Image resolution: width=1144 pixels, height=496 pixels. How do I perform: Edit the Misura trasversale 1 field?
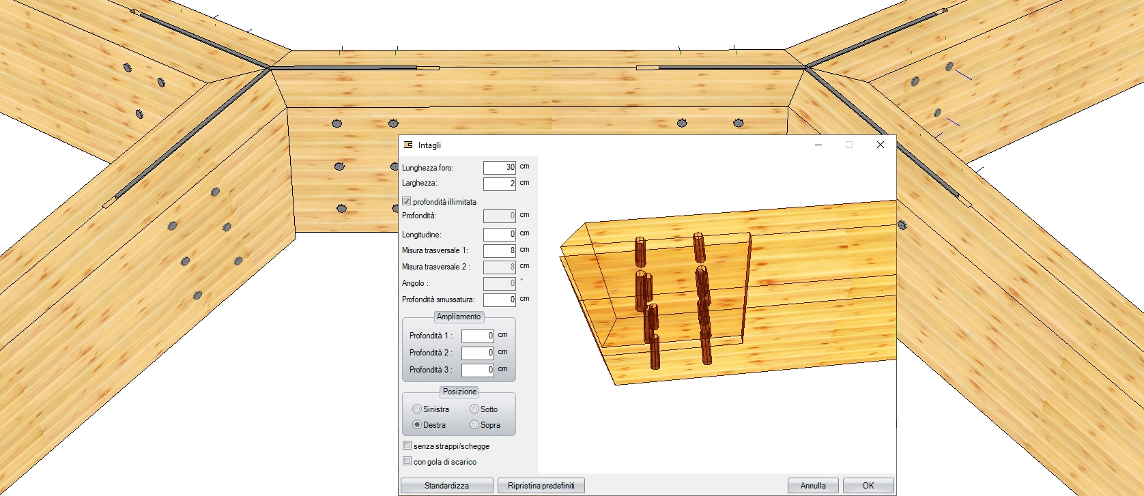[x=499, y=250]
